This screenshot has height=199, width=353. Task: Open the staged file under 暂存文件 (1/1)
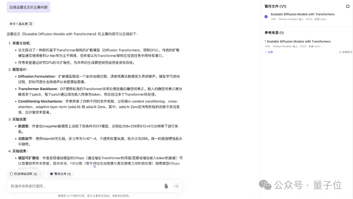302,14
